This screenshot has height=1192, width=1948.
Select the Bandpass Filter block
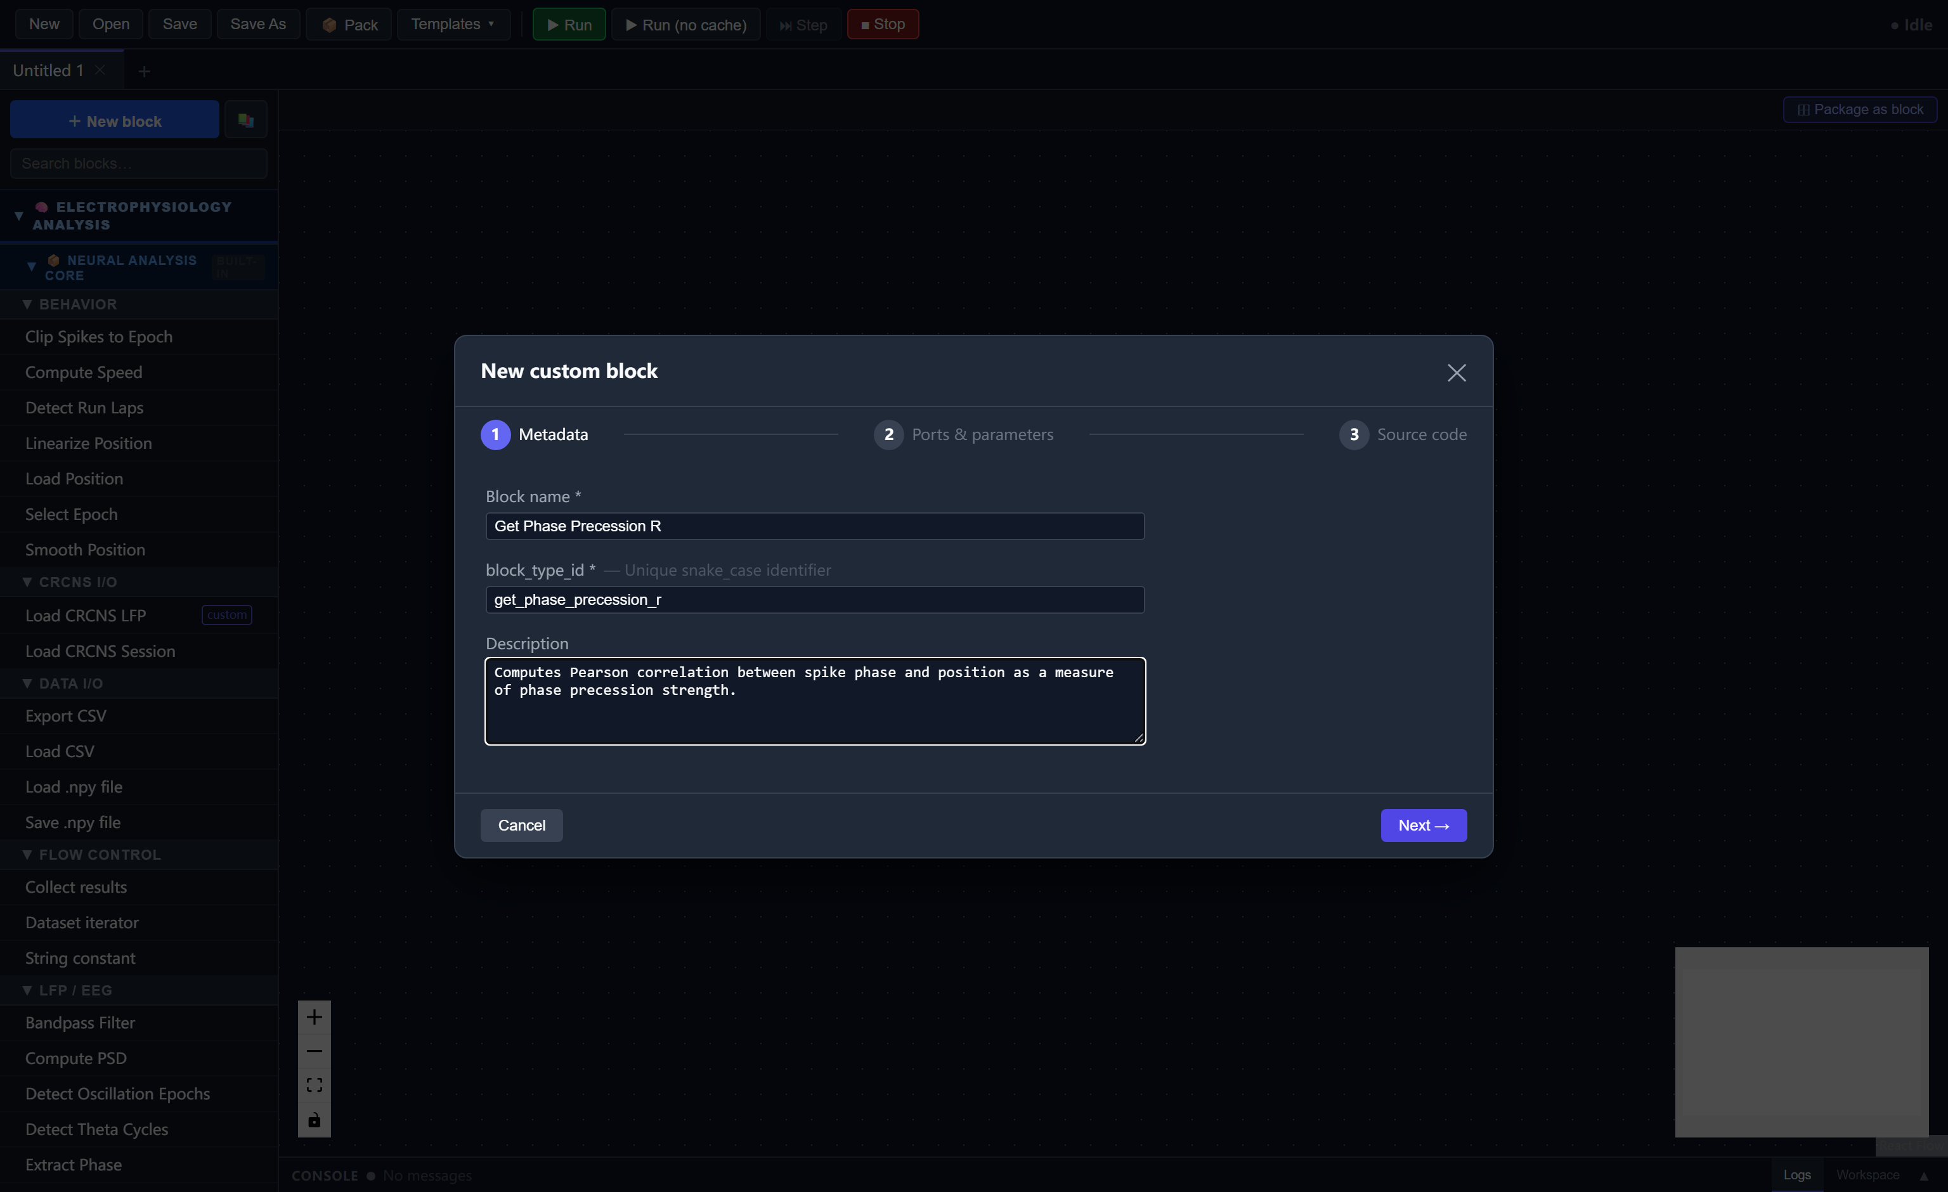pyautogui.click(x=138, y=1022)
